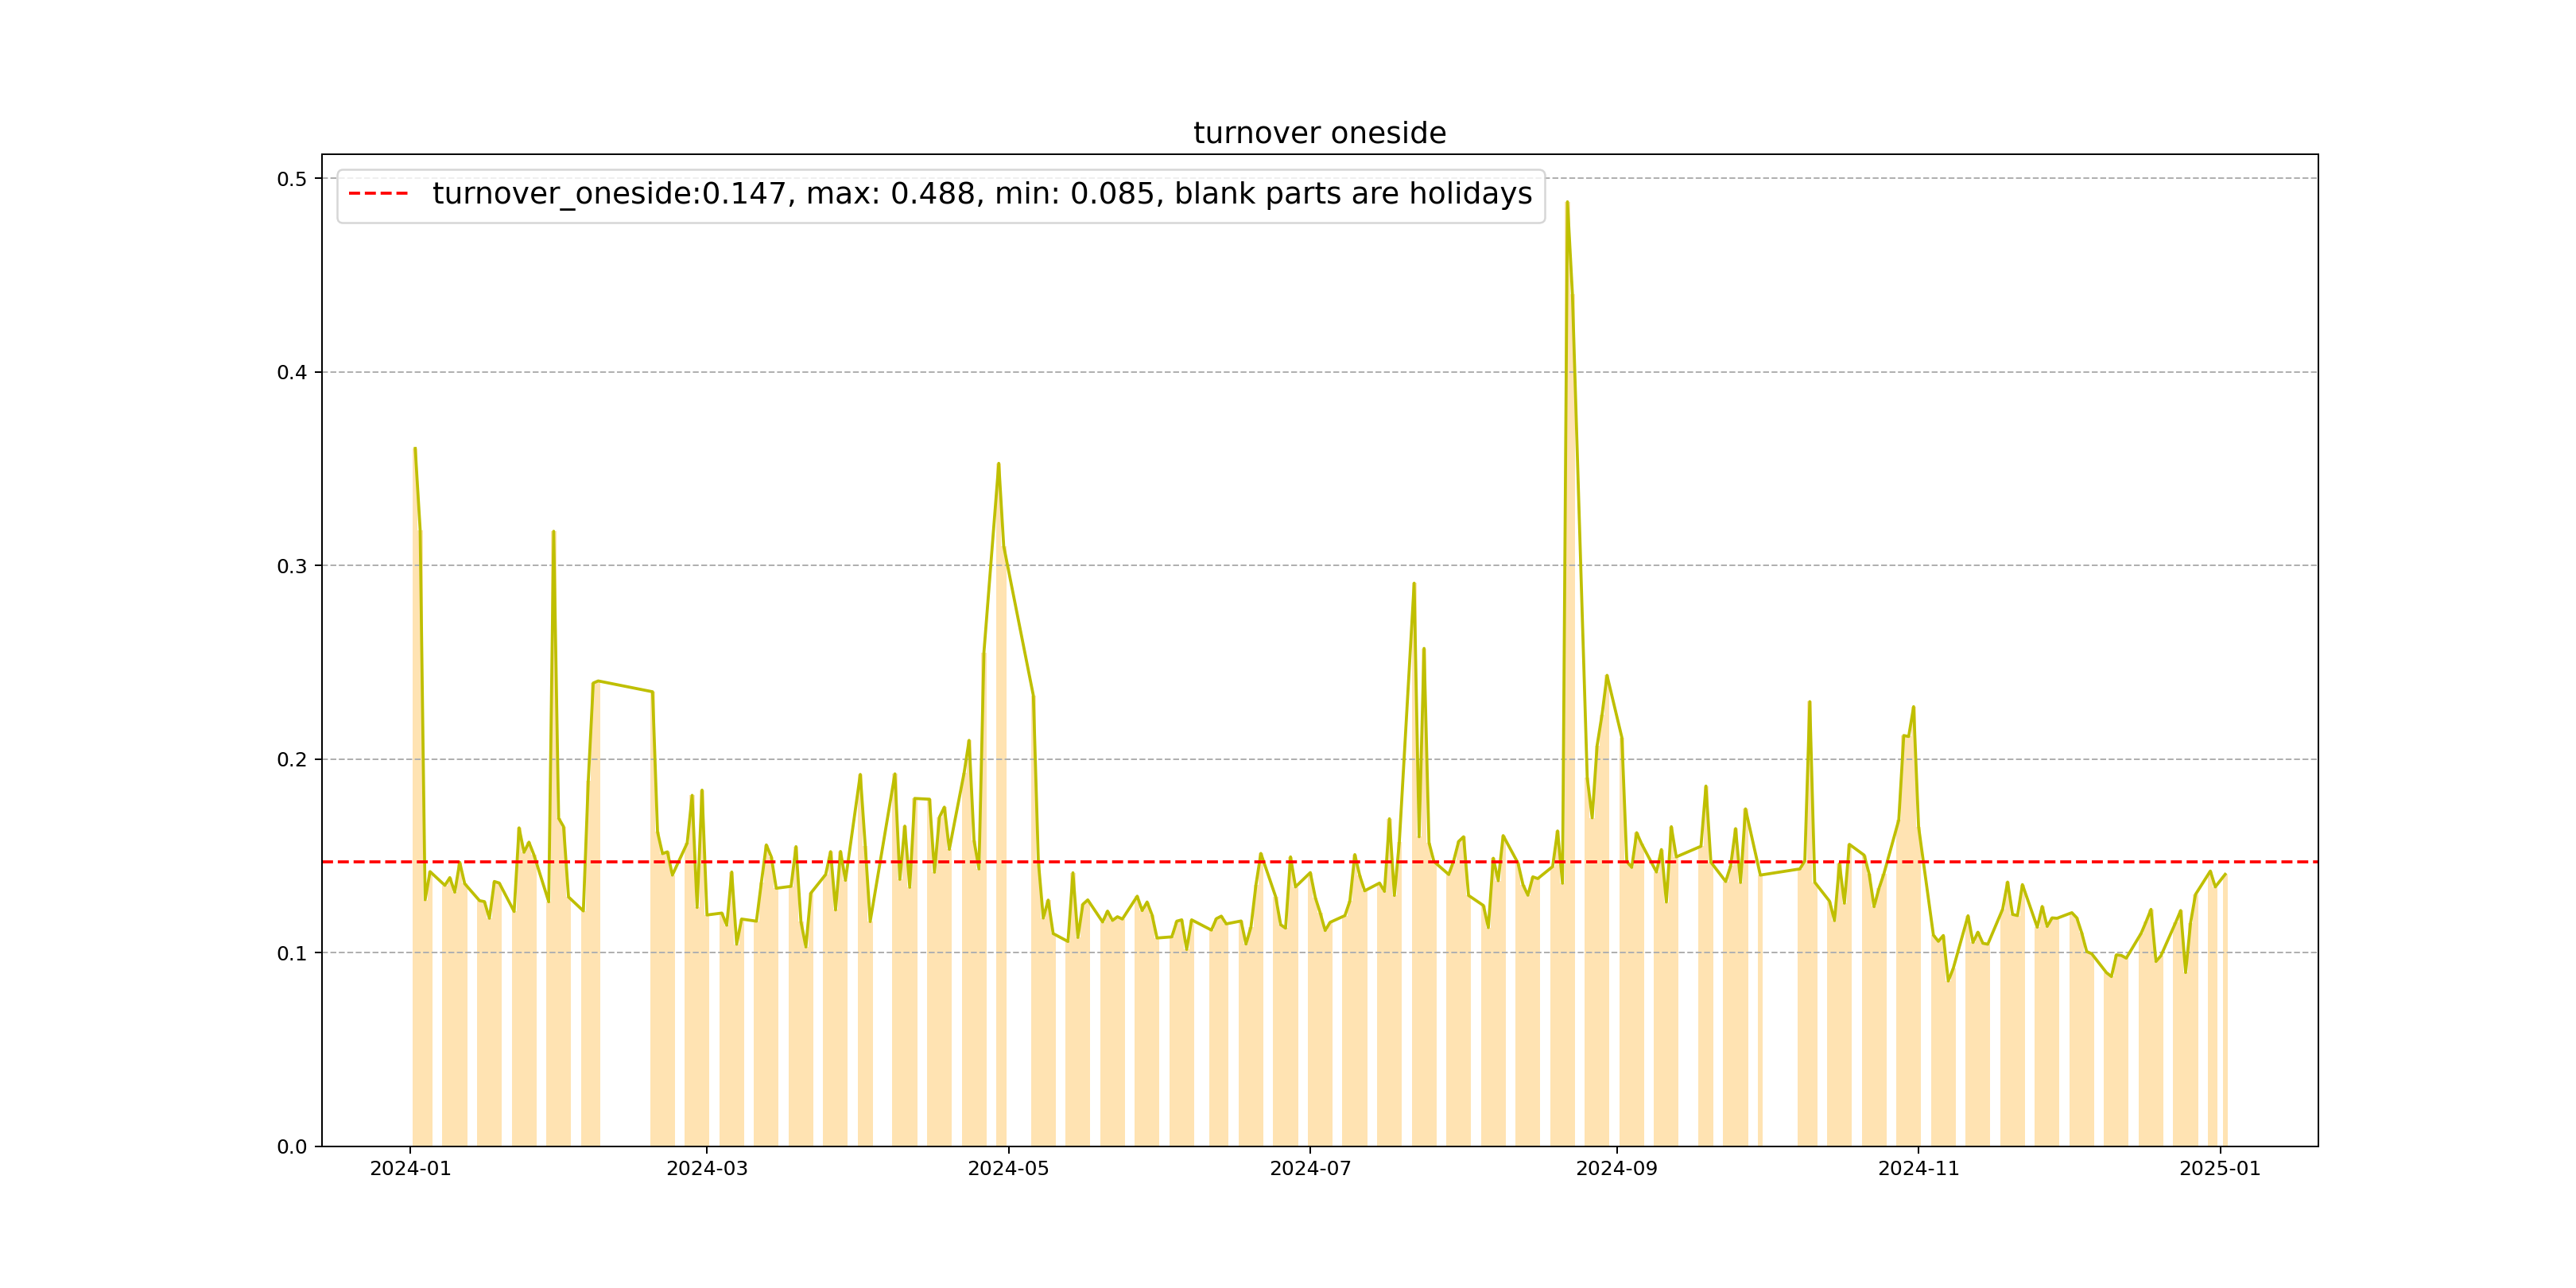Click the 0.4 y-axis tick label
The height and width of the screenshot is (1288, 2576).
pos(292,372)
